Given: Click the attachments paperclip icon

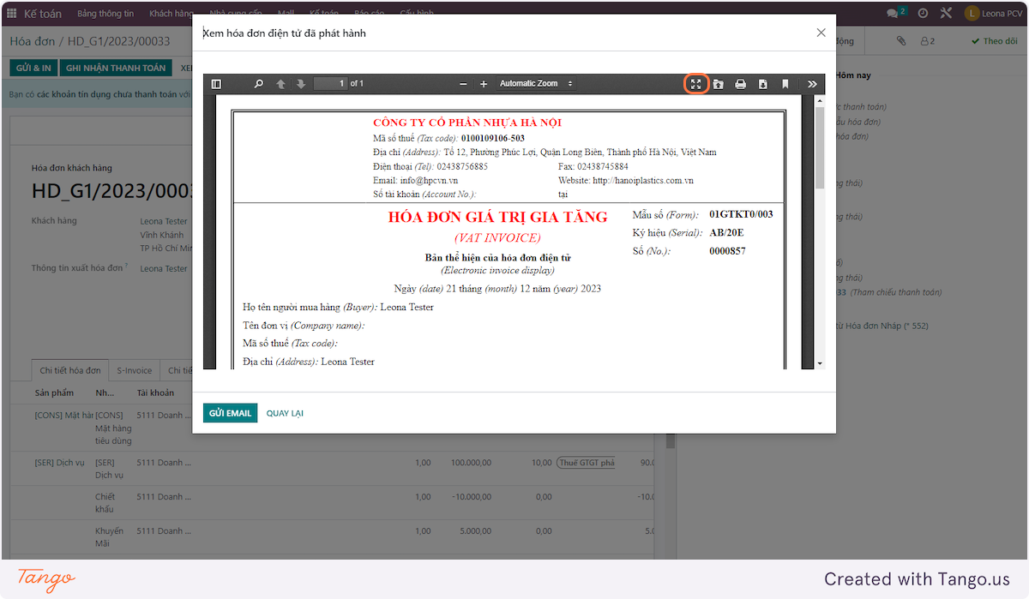Looking at the screenshot, I should [x=901, y=41].
